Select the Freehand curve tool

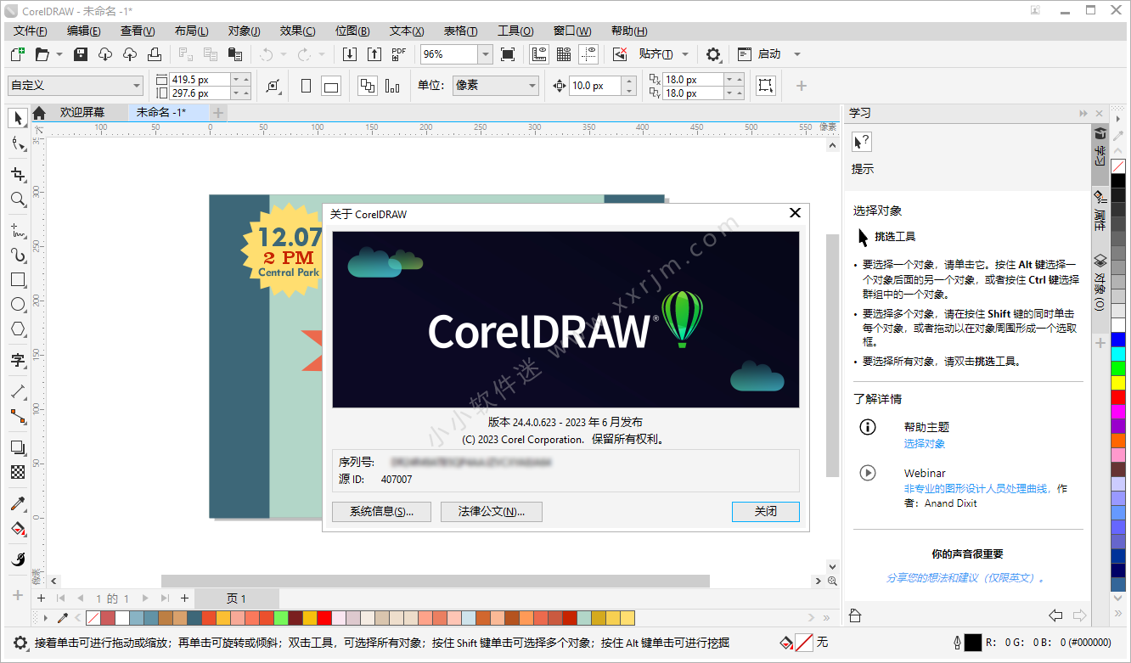(x=17, y=230)
